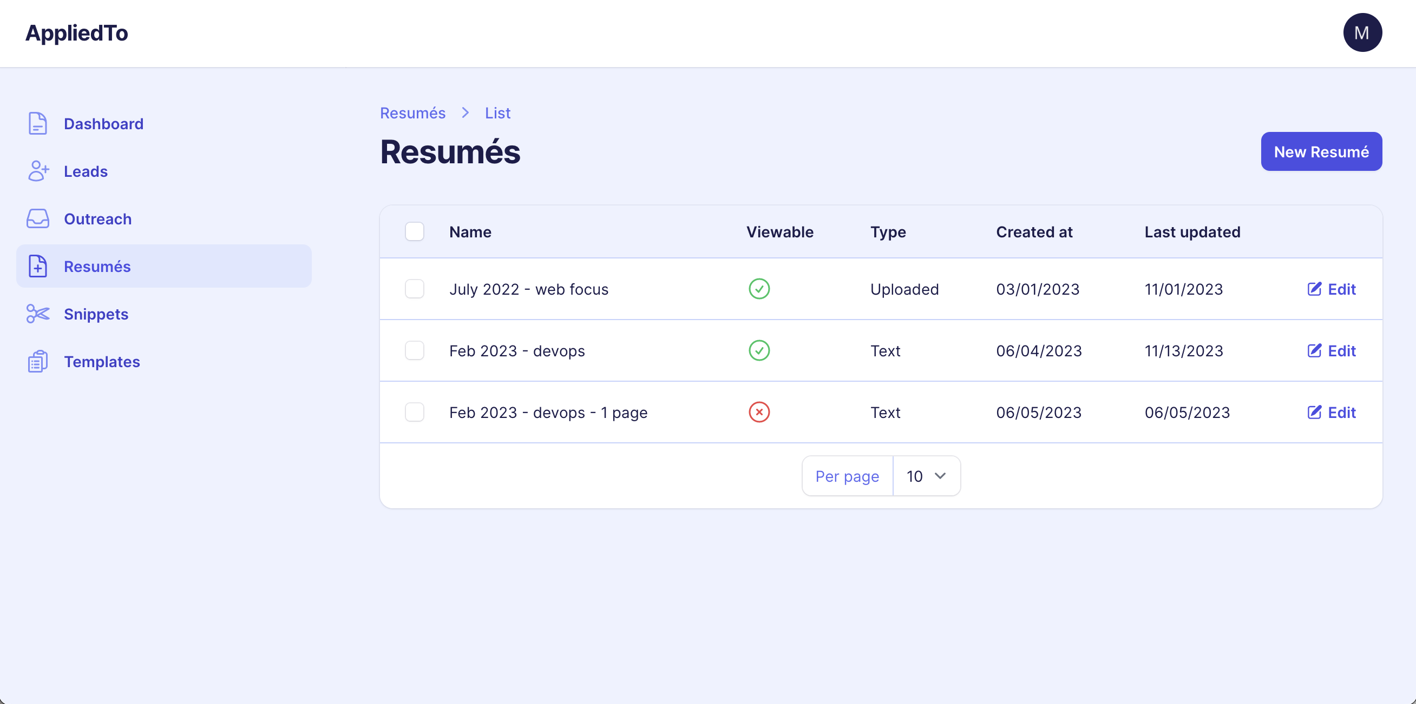This screenshot has height=704, width=1416.
Task: Check the checkbox next to July 2022 - web focus
Action: pos(415,289)
